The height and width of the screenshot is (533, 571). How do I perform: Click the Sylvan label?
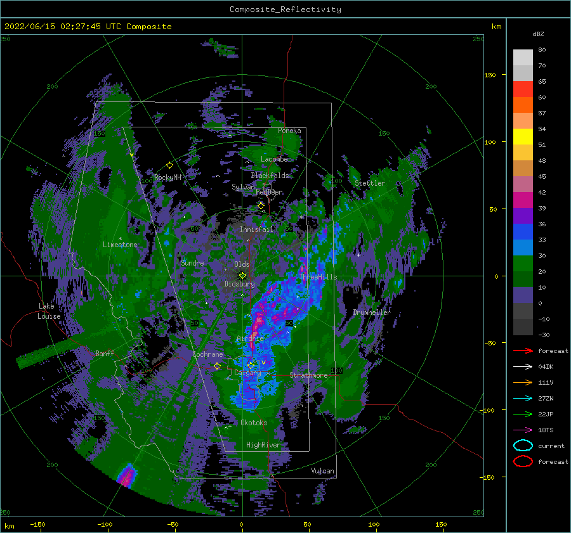[x=243, y=187]
